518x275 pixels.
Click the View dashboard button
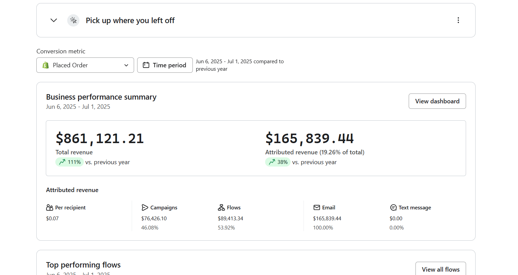[x=437, y=101]
